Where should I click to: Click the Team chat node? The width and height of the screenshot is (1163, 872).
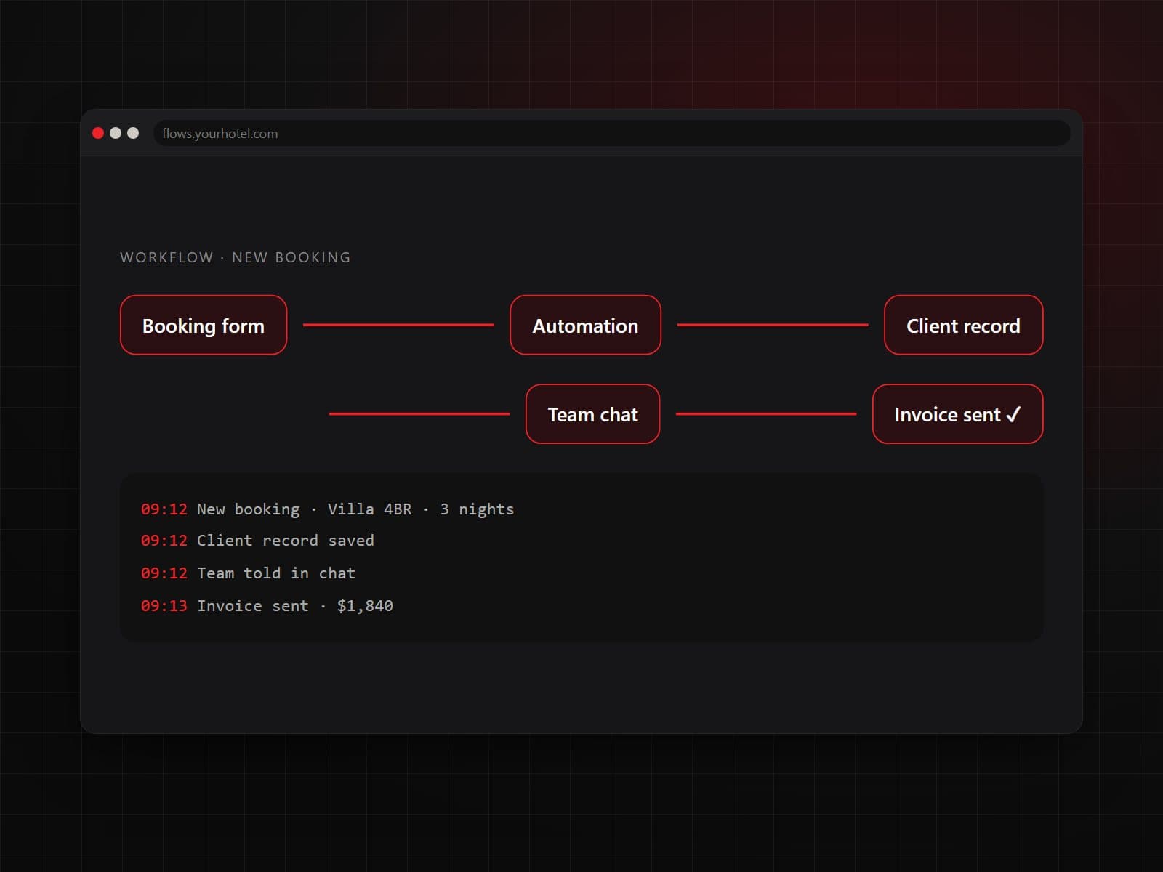tap(592, 413)
